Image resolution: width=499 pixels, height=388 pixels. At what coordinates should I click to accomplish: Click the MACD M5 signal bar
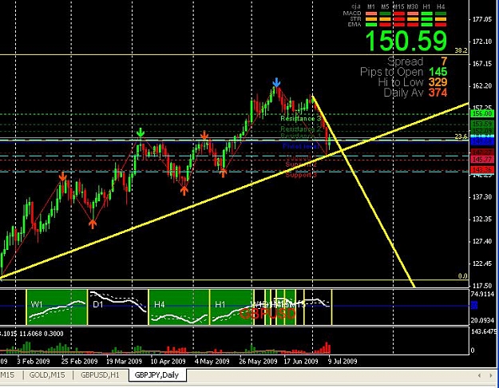point(385,14)
